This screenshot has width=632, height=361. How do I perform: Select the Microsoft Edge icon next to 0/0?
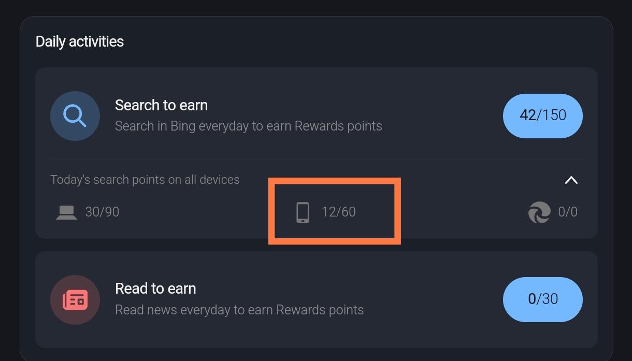539,212
